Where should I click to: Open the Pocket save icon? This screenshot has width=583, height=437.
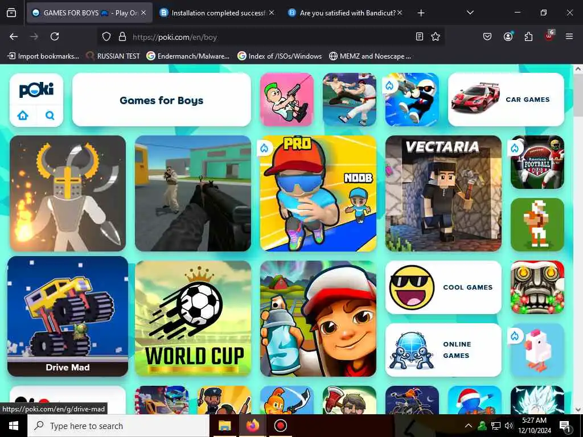(487, 36)
